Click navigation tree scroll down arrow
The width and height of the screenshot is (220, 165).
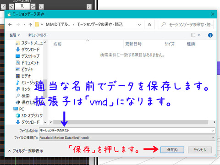point(45,122)
